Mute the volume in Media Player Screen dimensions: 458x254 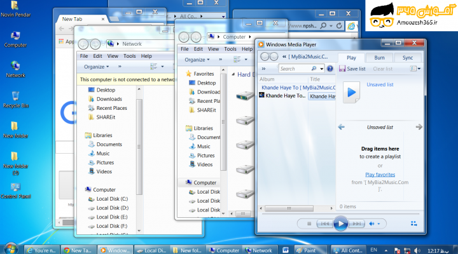coord(371,224)
